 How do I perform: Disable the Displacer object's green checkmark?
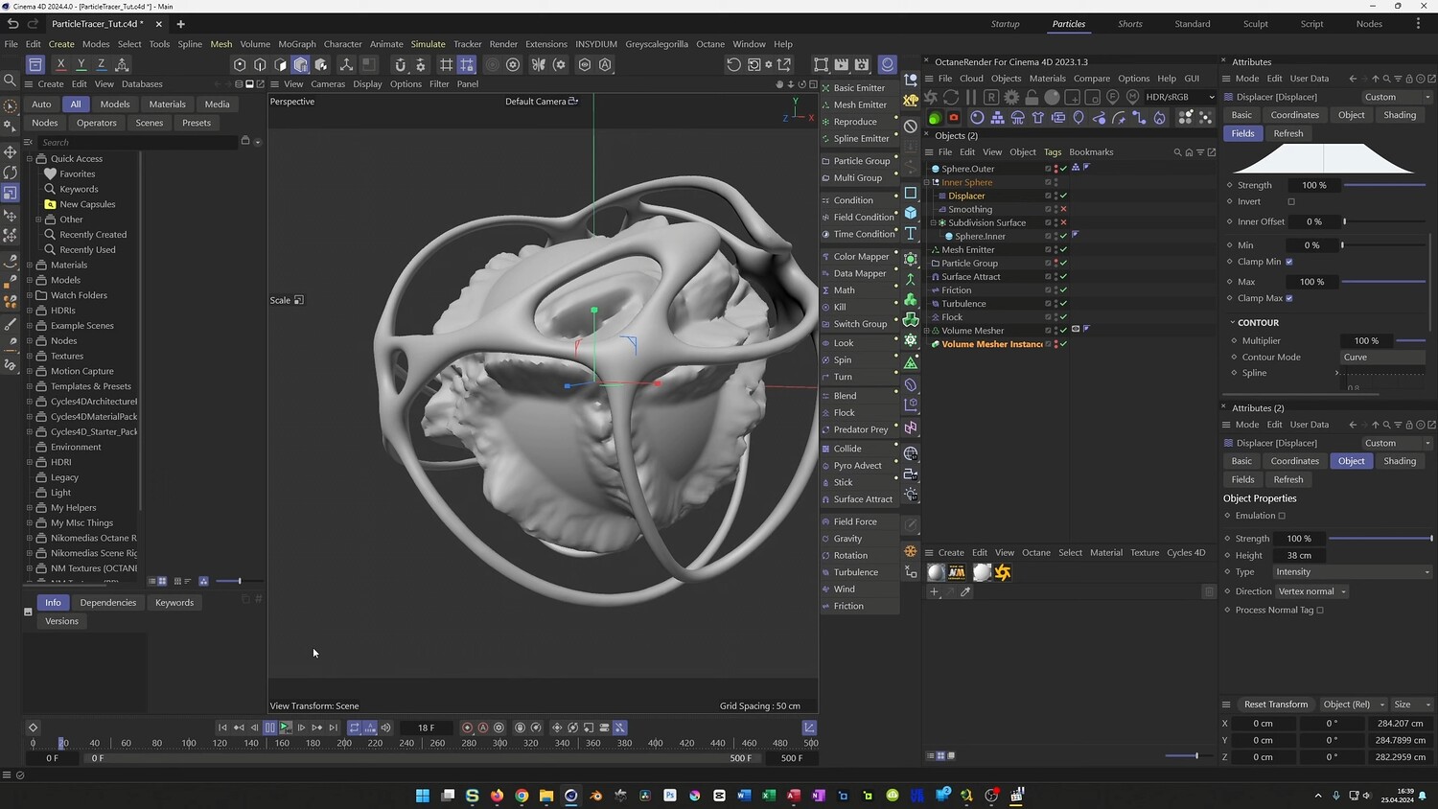tap(1063, 196)
